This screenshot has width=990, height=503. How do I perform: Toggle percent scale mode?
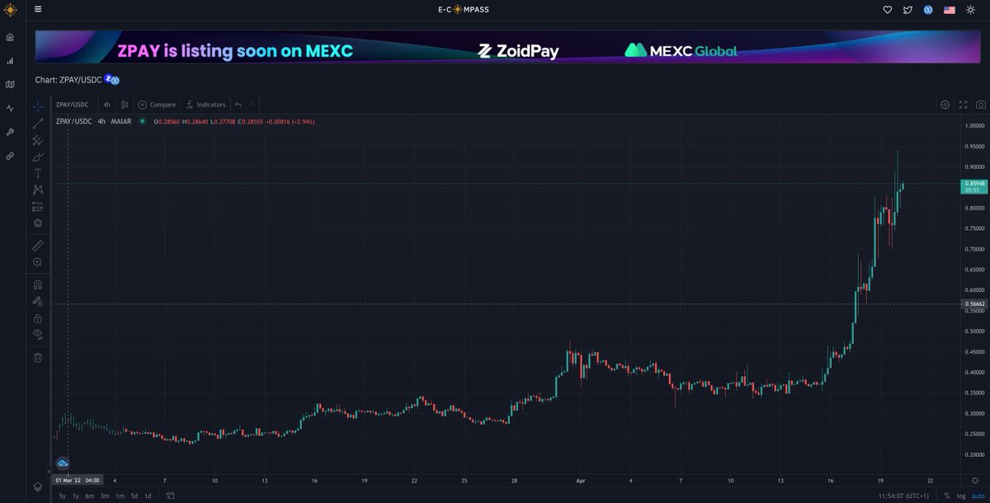pos(946,496)
